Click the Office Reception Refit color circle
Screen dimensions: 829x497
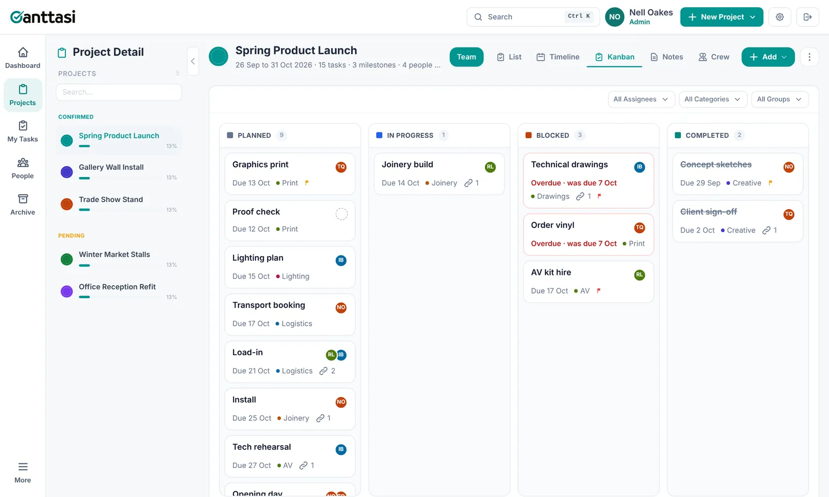tap(67, 291)
